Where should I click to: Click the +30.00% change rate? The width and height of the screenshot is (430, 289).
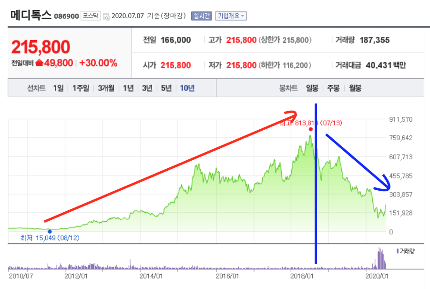pyautogui.click(x=98, y=63)
